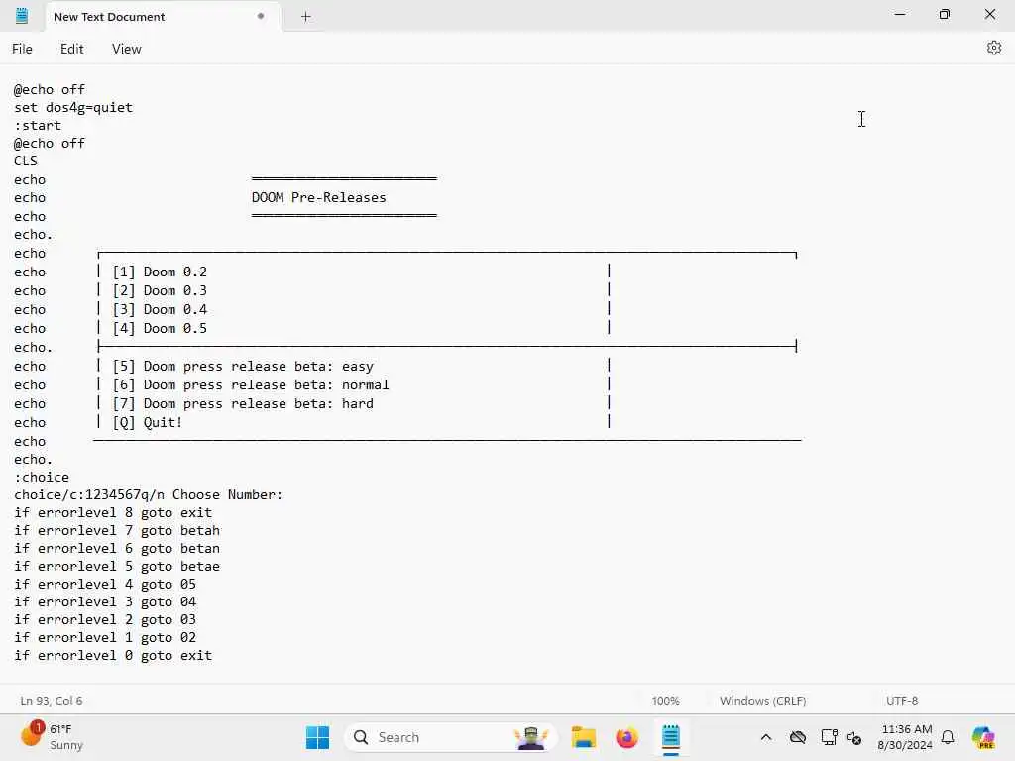This screenshot has height=761, width=1015.
Task: Click the 'CLS' command line
Action: (x=26, y=162)
